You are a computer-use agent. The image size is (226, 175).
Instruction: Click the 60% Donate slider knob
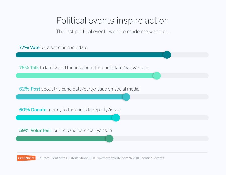click(x=116, y=118)
